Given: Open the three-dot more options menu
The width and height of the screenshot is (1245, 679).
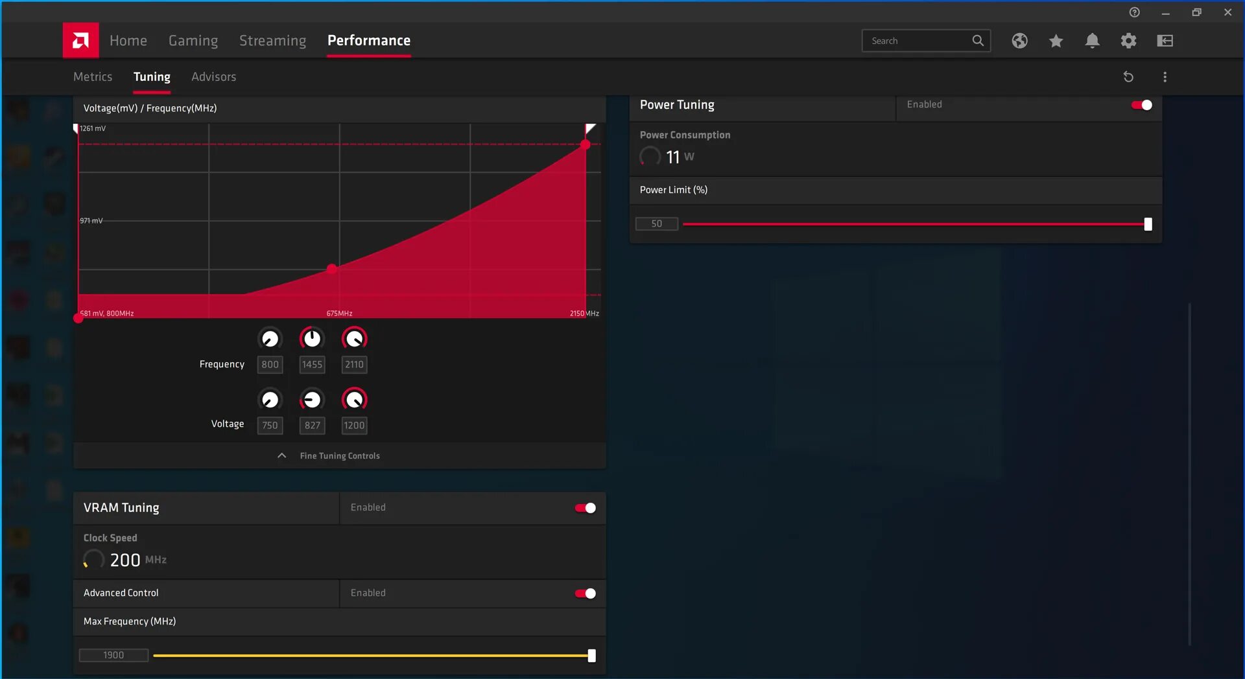Looking at the screenshot, I should coord(1165,76).
